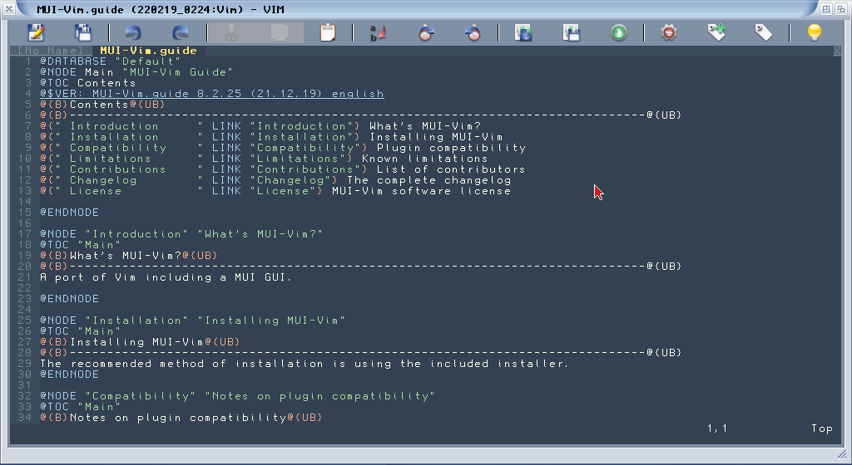Open help via the light bulb icon
This screenshot has width=852, height=465.
pos(815,33)
